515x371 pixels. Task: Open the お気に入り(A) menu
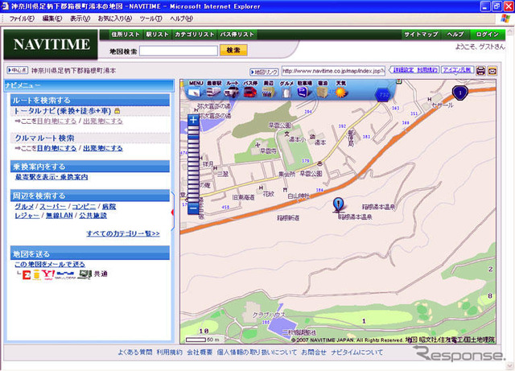click(114, 19)
